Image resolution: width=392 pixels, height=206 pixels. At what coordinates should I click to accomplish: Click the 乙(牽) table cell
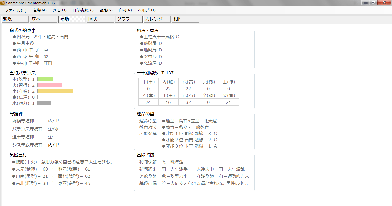(x=148, y=95)
